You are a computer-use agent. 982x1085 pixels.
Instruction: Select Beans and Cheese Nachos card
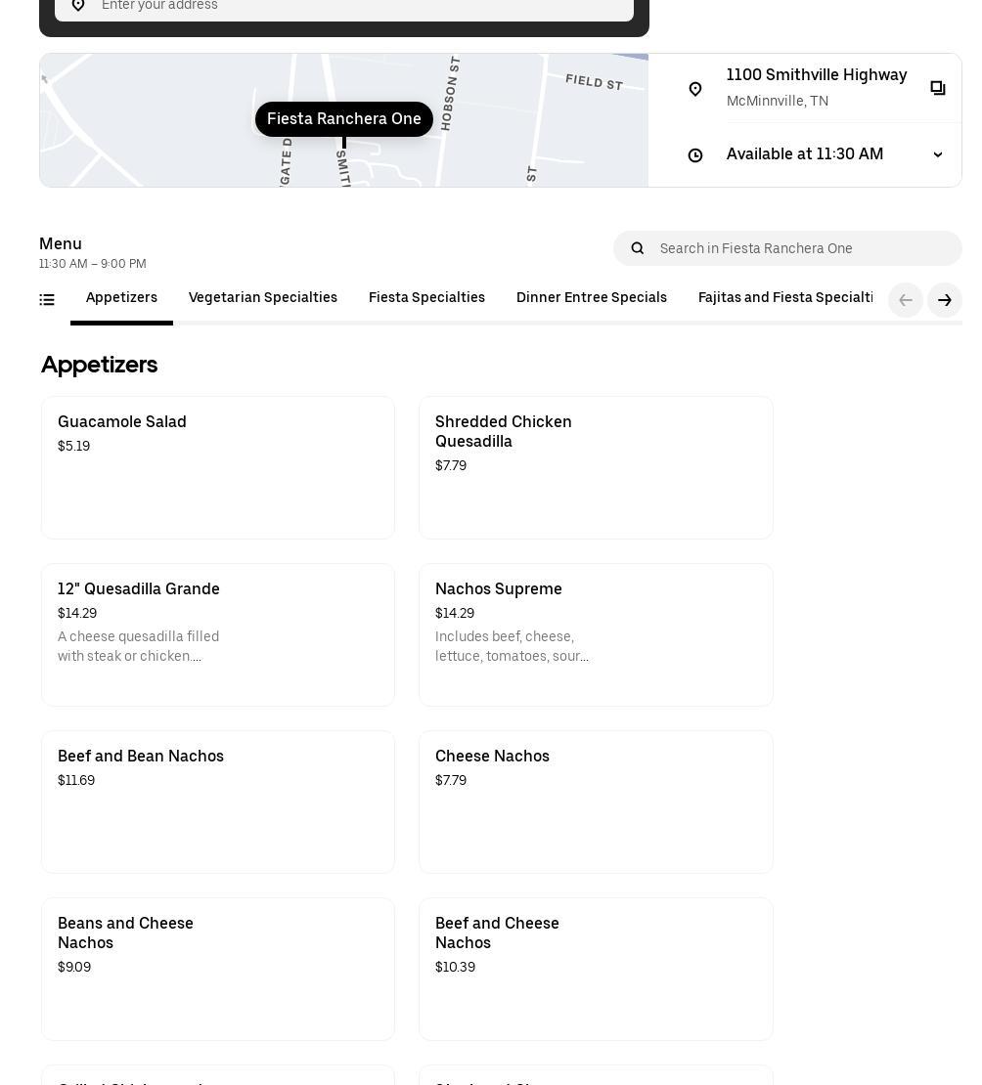tap(218, 969)
